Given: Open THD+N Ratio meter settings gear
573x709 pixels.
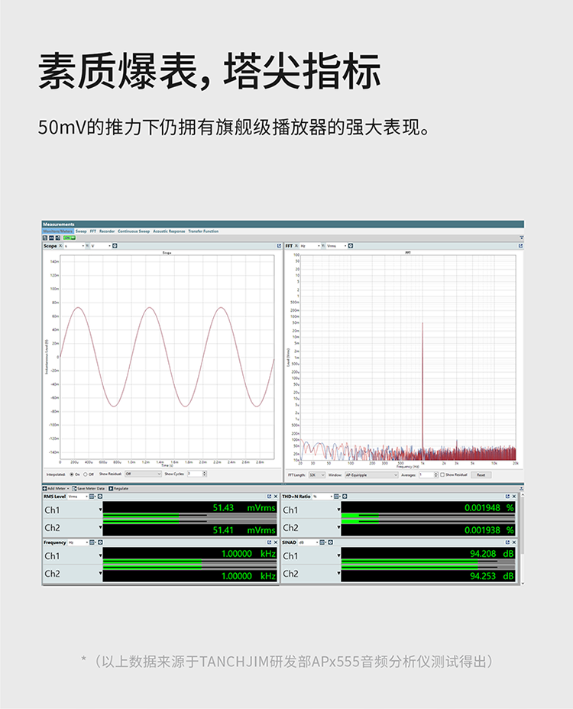Looking at the screenshot, I should pos(345,497).
